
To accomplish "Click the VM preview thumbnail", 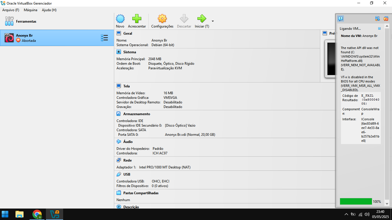I will coord(331,59).
